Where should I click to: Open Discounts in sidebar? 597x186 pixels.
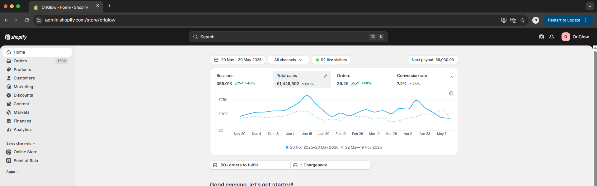[x=37, y=95]
